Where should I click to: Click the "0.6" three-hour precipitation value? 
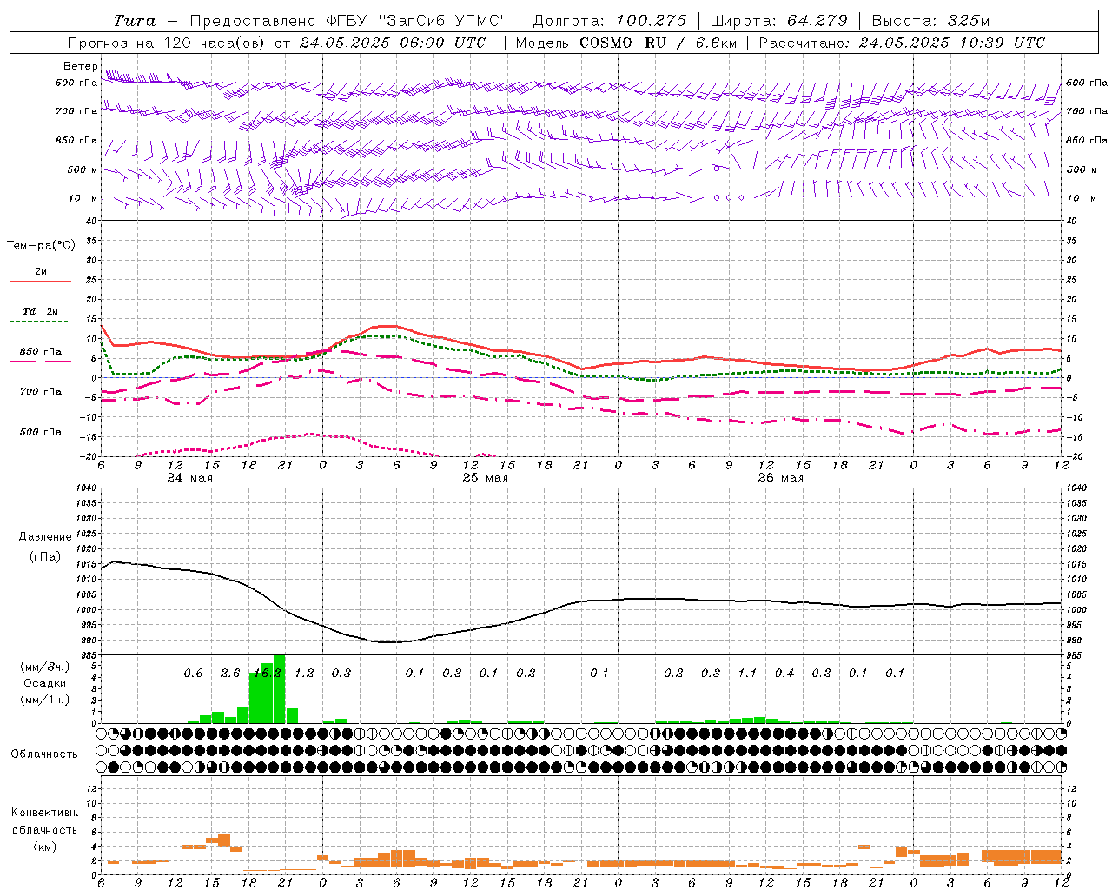point(193,673)
